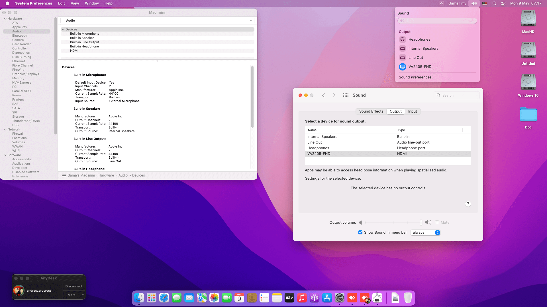The image size is (547, 307).
Task: Click the Type column header
Action: pos(429,130)
